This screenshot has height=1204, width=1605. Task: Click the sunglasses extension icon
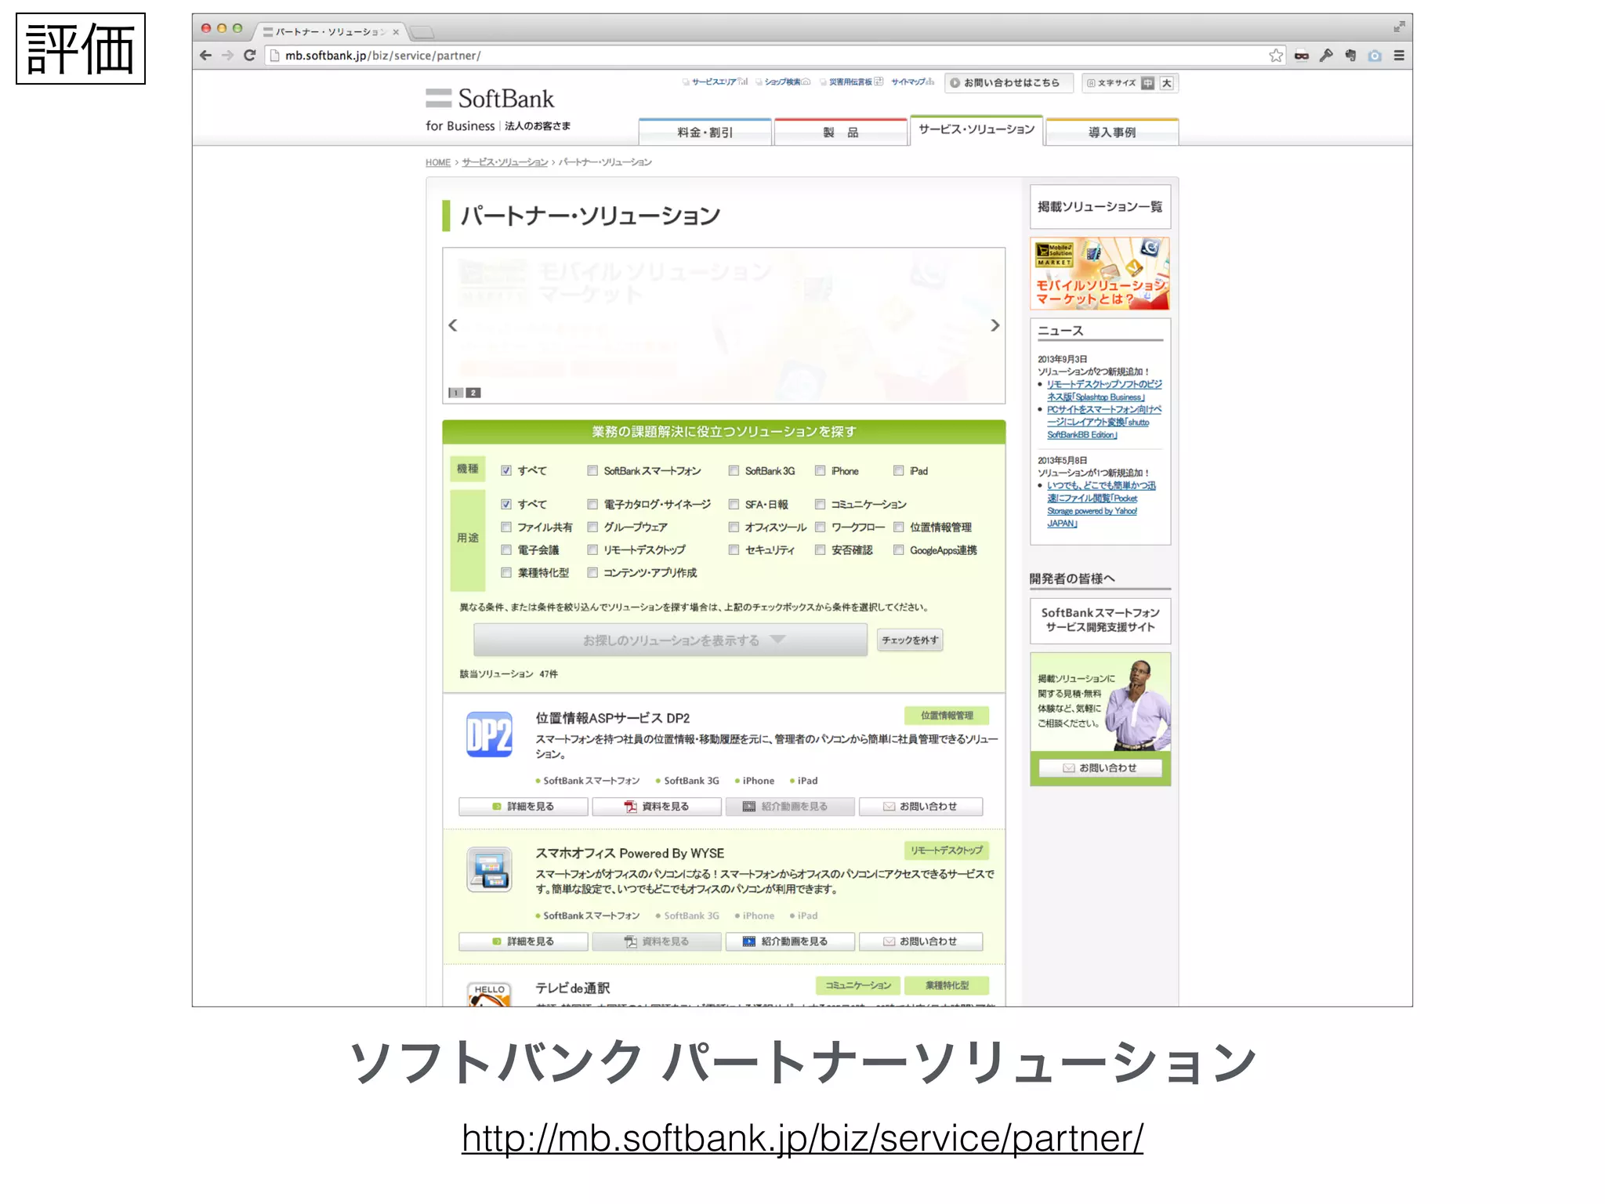click(1302, 56)
